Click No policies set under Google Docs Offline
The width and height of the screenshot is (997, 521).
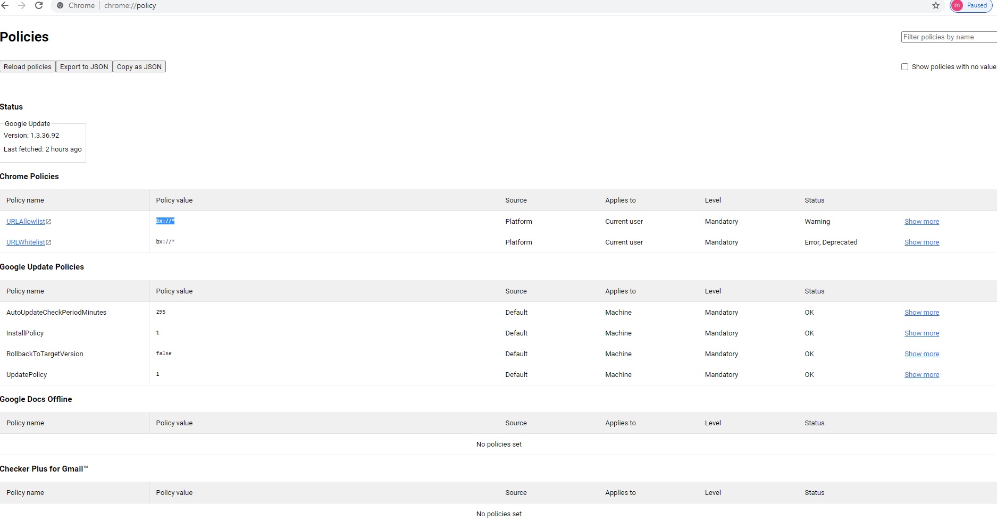pyautogui.click(x=499, y=444)
